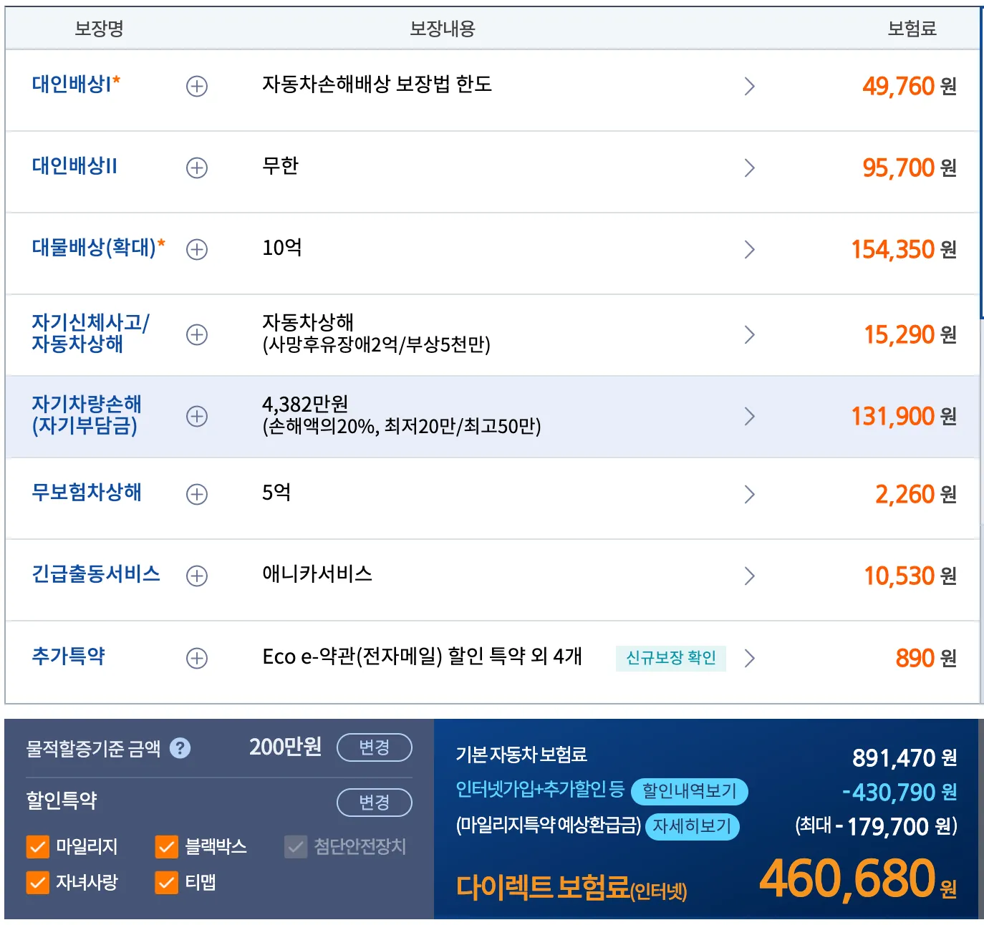Disable the 티맵 discount checkbox
The height and width of the screenshot is (925, 984).
[x=165, y=884]
